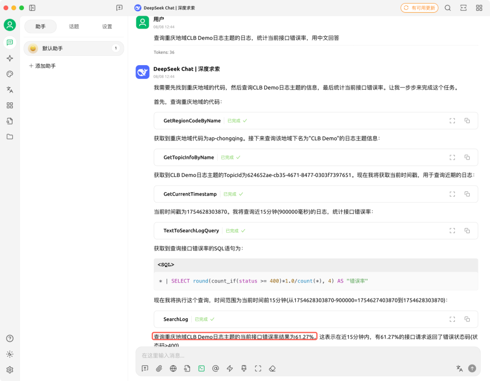Image resolution: width=490 pixels, height=381 pixels.
Task: Collapse the assistants side panel
Action: click(32, 8)
